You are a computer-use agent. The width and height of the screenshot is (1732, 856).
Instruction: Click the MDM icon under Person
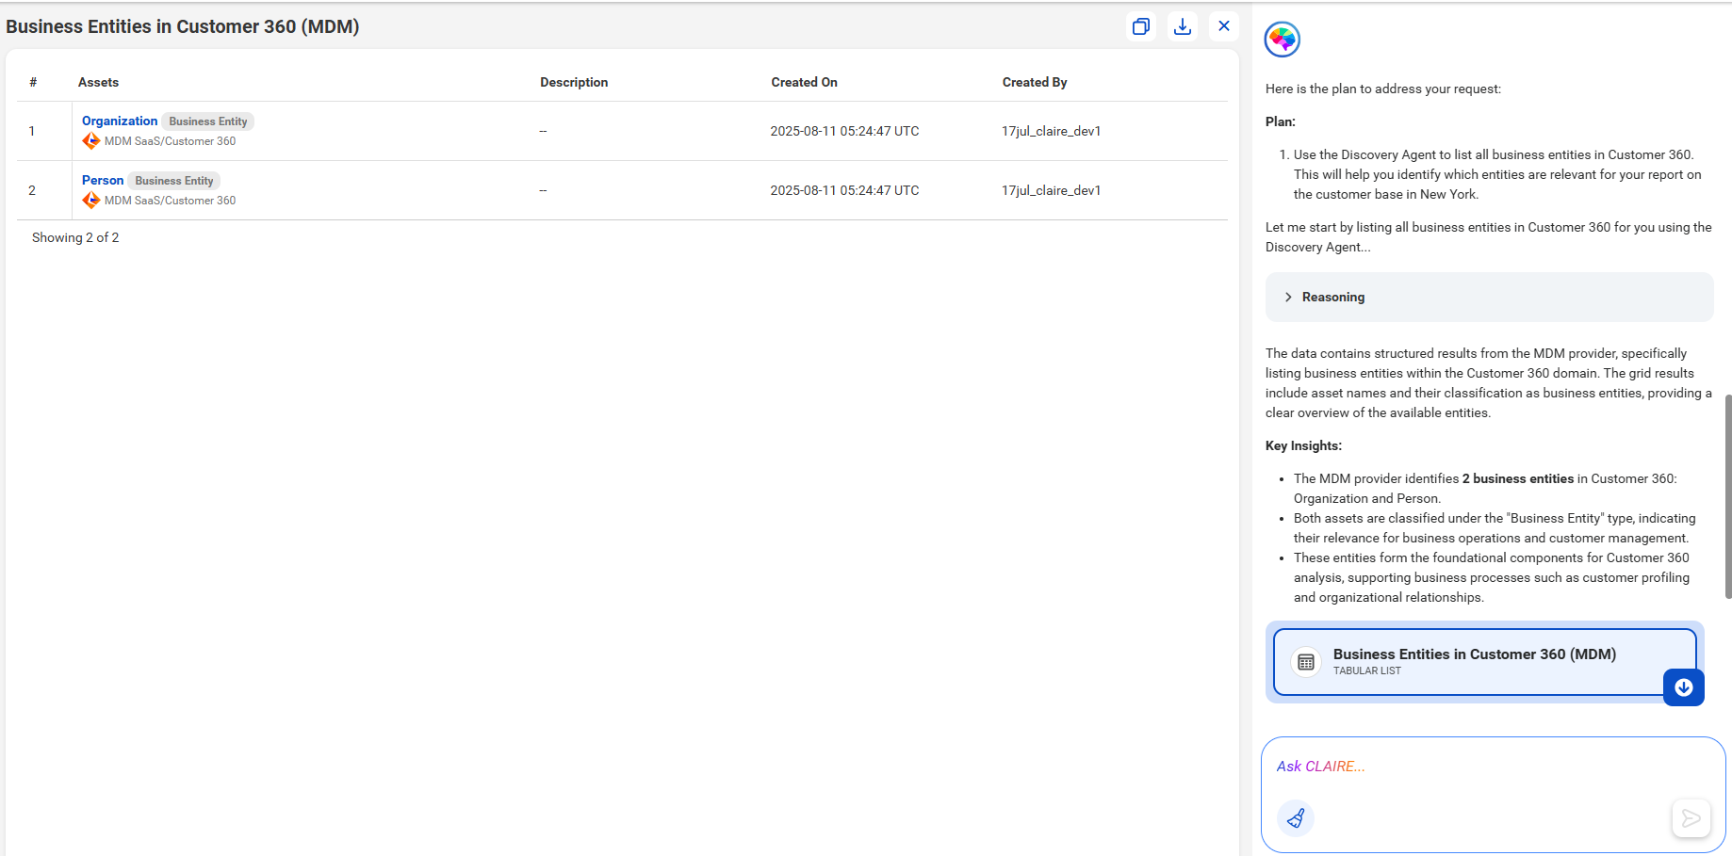[91, 201]
